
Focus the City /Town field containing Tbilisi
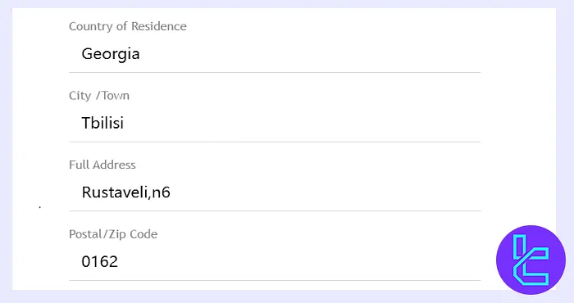tap(275, 124)
